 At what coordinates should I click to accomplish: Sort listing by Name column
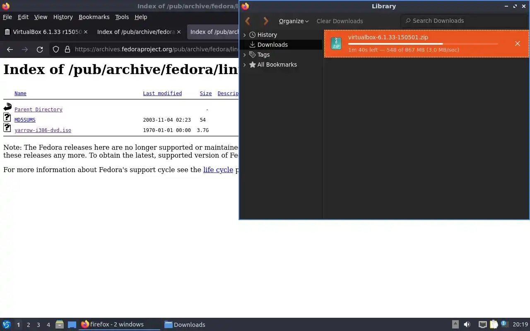pyautogui.click(x=20, y=94)
